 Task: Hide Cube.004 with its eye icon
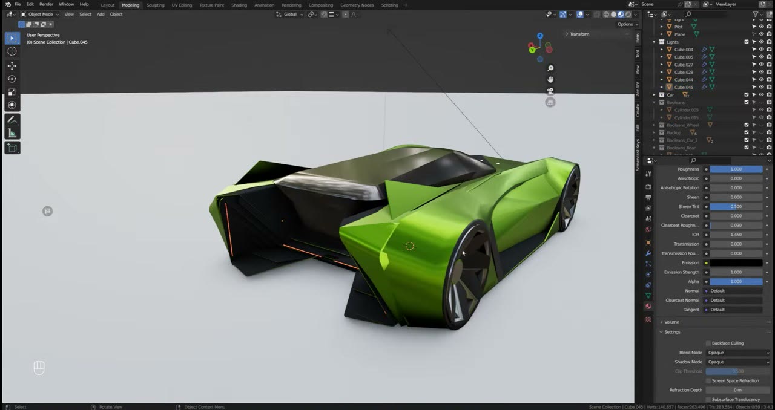click(761, 50)
